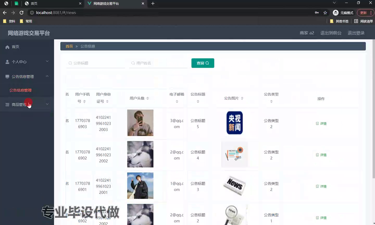Image resolution: width=375 pixels, height=225 pixels.
Task: Click 商家 a2 user label
Action: point(307,33)
